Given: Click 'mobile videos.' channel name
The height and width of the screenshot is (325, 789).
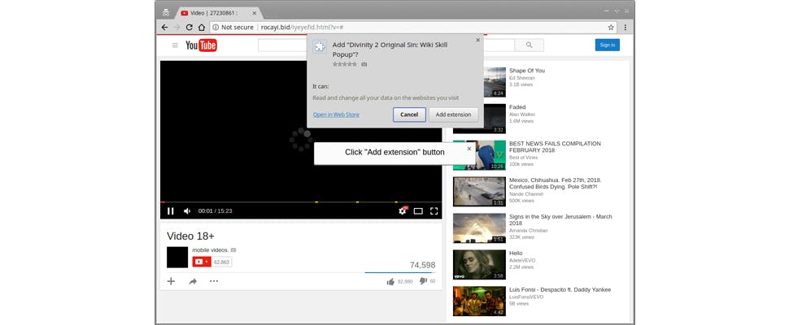Looking at the screenshot, I should [x=211, y=249].
